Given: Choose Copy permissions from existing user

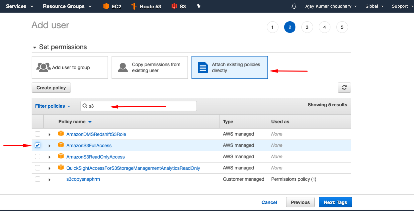Looking at the screenshot, I should coord(150,67).
